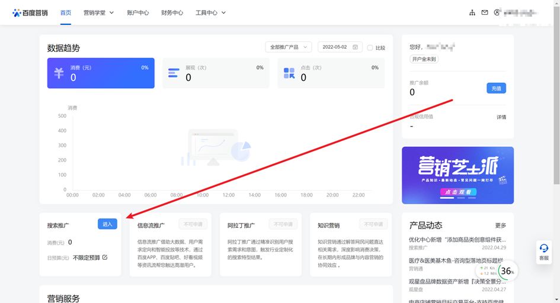The height and width of the screenshot is (303, 560).
Task: Click the 开户金未到 tag
Action: coord(424,59)
